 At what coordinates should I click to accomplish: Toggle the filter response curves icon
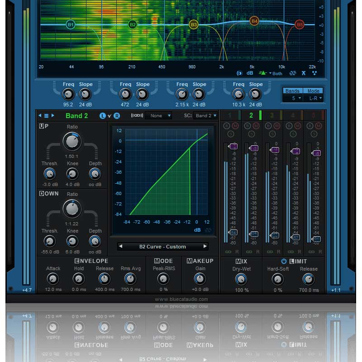click(292, 73)
